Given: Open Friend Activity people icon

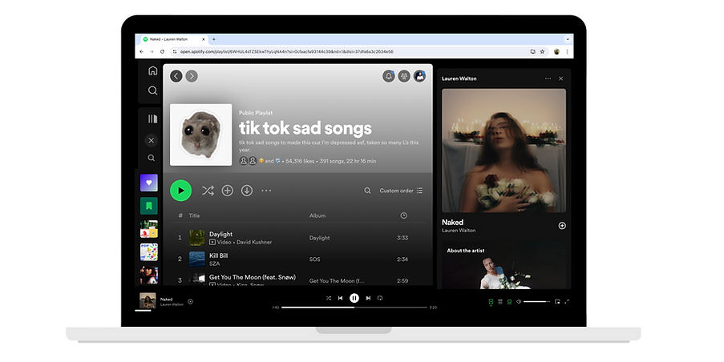Looking at the screenshot, I should click(404, 76).
